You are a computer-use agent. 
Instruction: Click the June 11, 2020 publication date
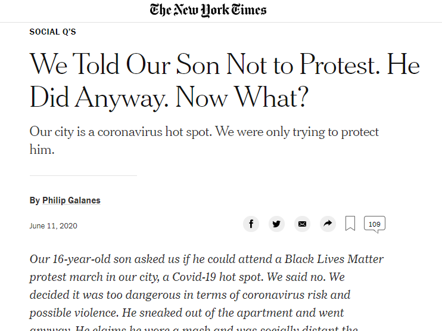click(x=53, y=226)
